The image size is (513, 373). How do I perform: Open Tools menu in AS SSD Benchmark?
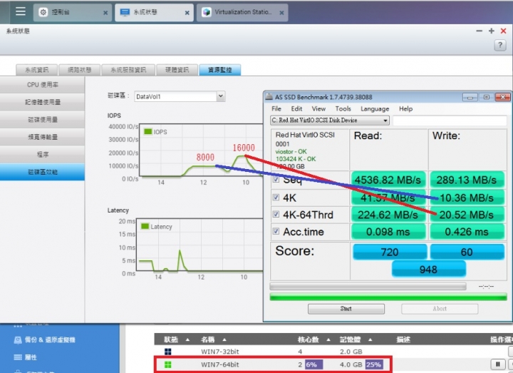(343, 108)
